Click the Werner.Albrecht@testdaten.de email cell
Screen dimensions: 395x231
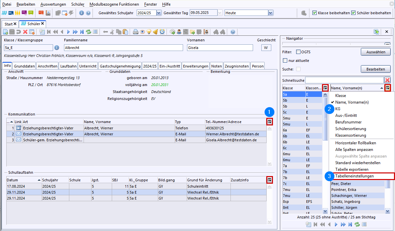click(x=235, y=134)
